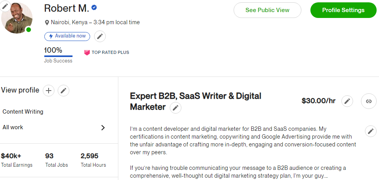379x180 pixels.
Task: Edit the $30.00/hr hourly rate
Action: (x=347, y=101)
